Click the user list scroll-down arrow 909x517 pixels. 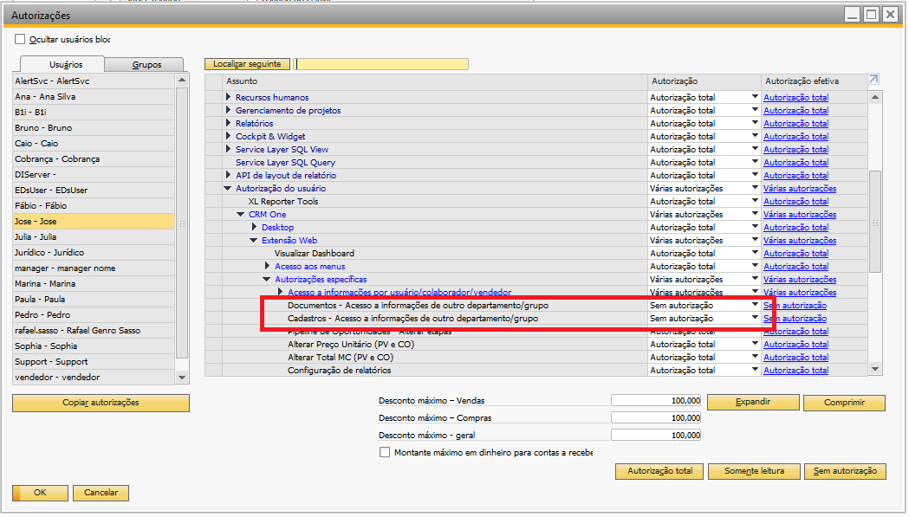(182, 378)
